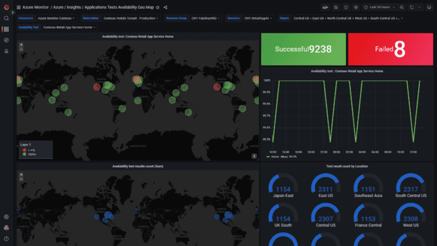Click the Resource Group variable label

176,18
